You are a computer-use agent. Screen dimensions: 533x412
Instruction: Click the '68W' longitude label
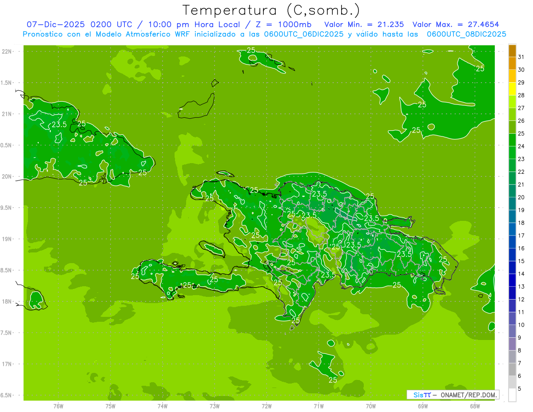[x=475, y=406]
